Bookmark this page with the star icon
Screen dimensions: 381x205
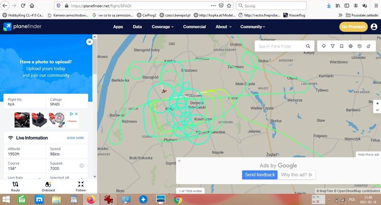(x=229, y=6)
